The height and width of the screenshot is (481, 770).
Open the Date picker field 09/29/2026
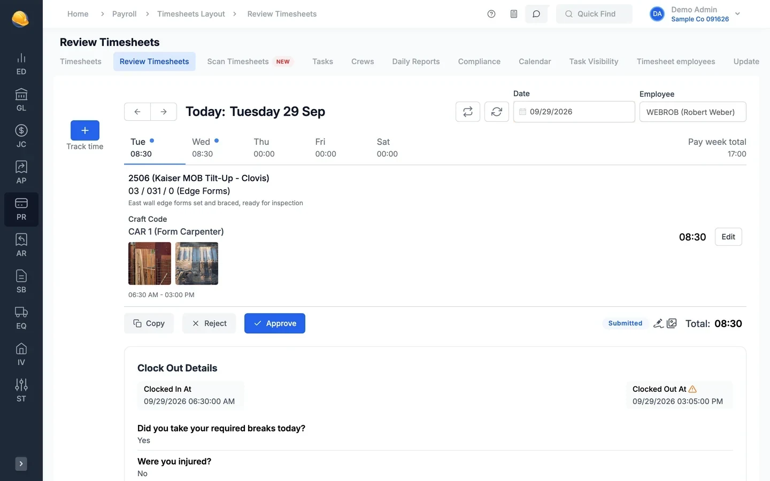574,112
